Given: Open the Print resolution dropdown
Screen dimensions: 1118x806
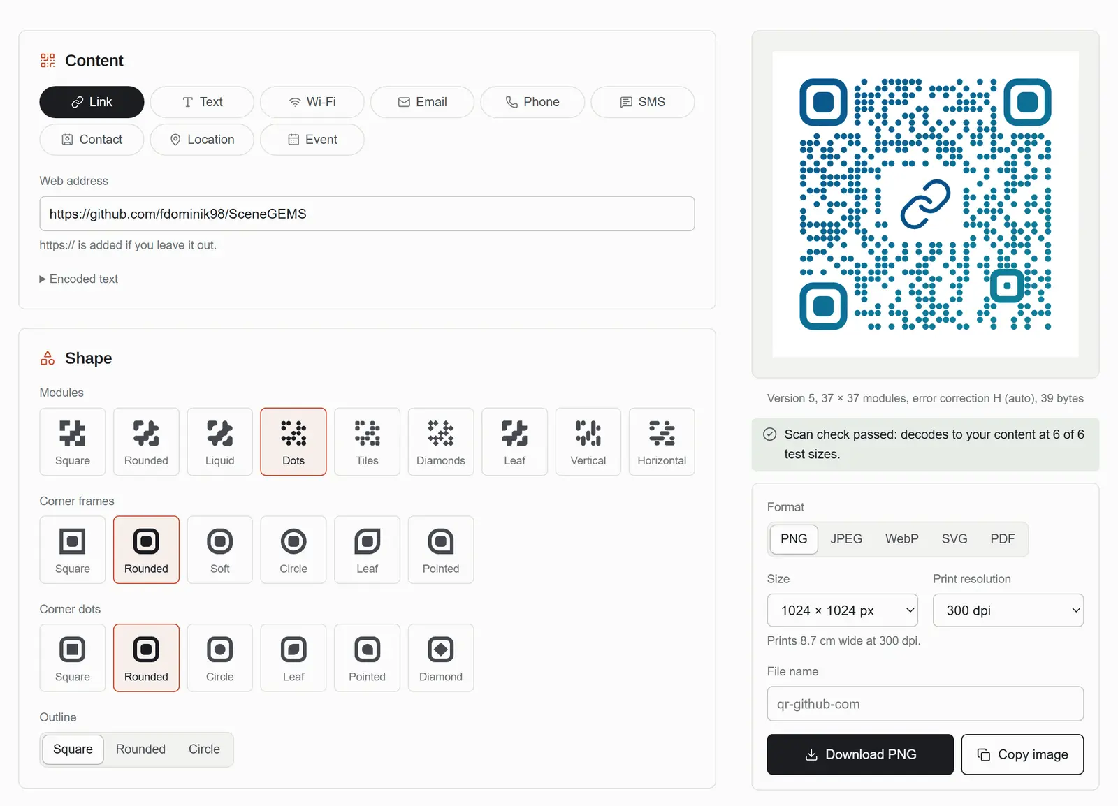Looking at the screenshot, I should pyautogui.click(x=1008, y=610).
